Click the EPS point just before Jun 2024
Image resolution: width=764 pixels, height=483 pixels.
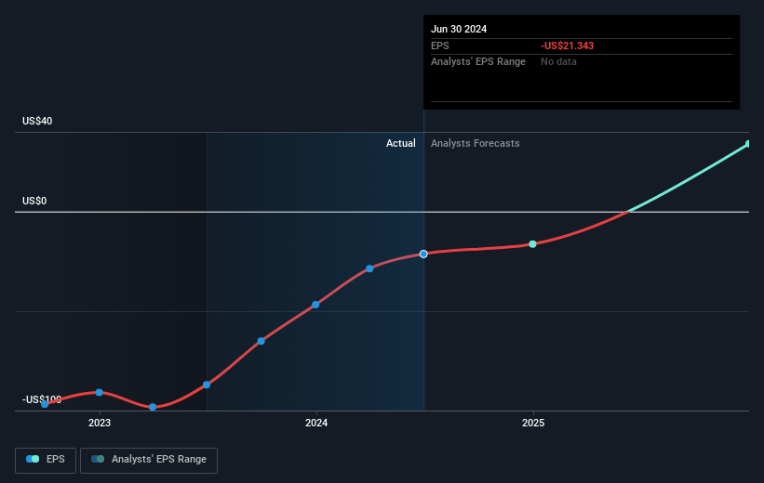[x=369, y=268]
